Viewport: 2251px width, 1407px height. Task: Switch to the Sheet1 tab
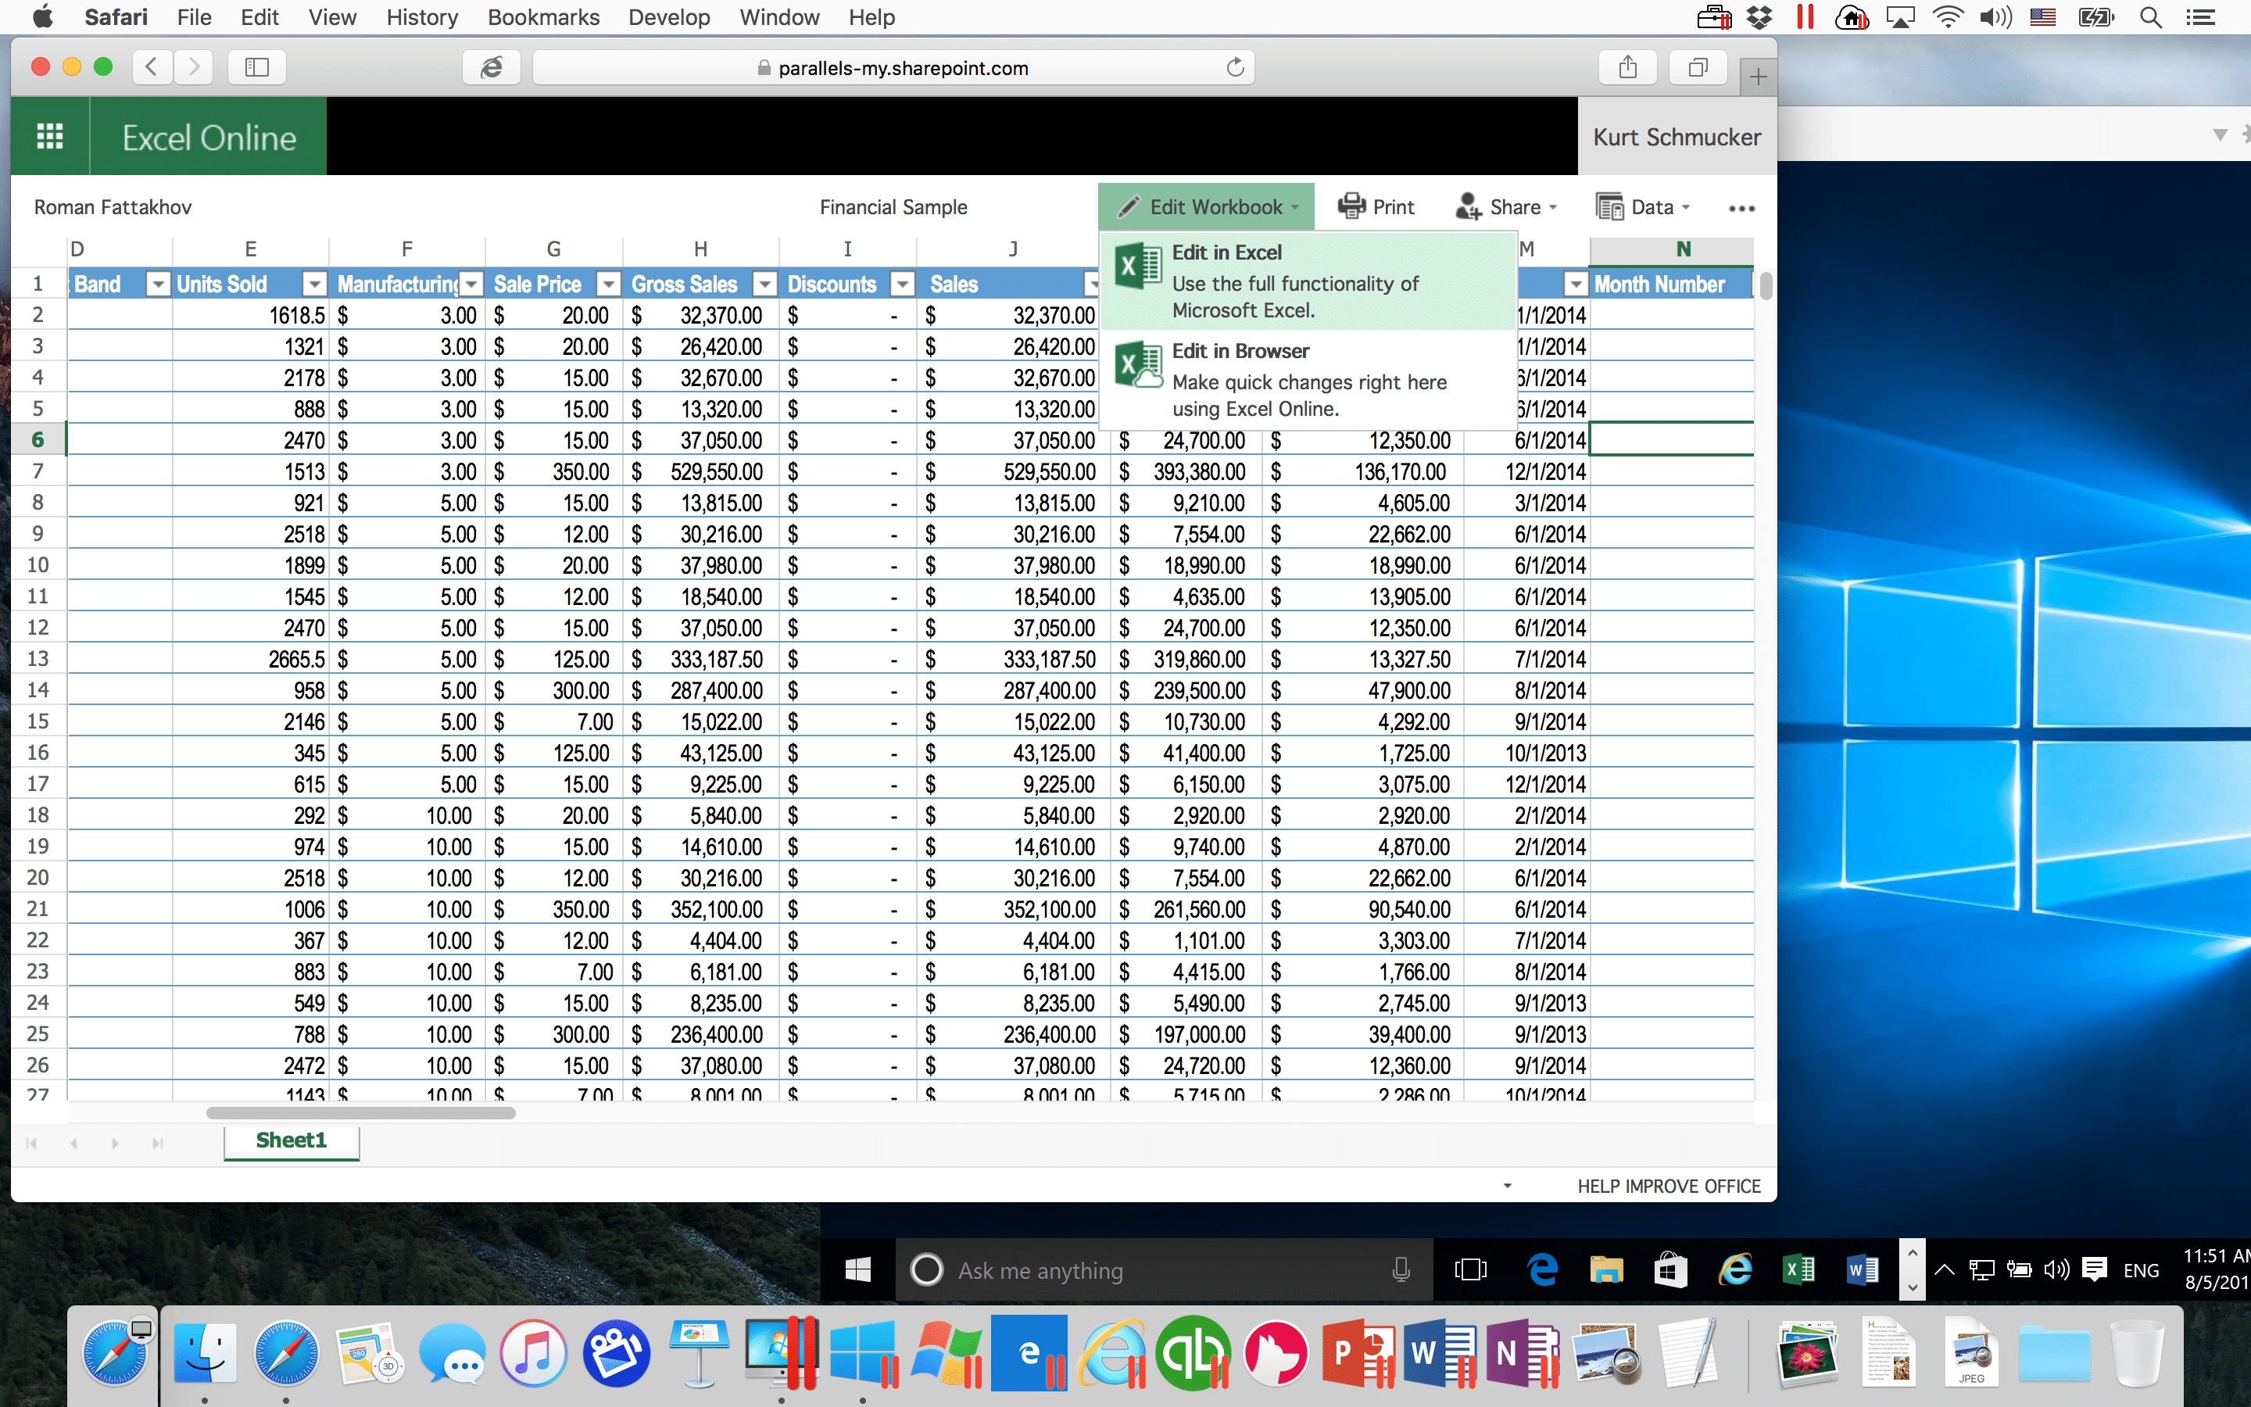[291, 1141]
